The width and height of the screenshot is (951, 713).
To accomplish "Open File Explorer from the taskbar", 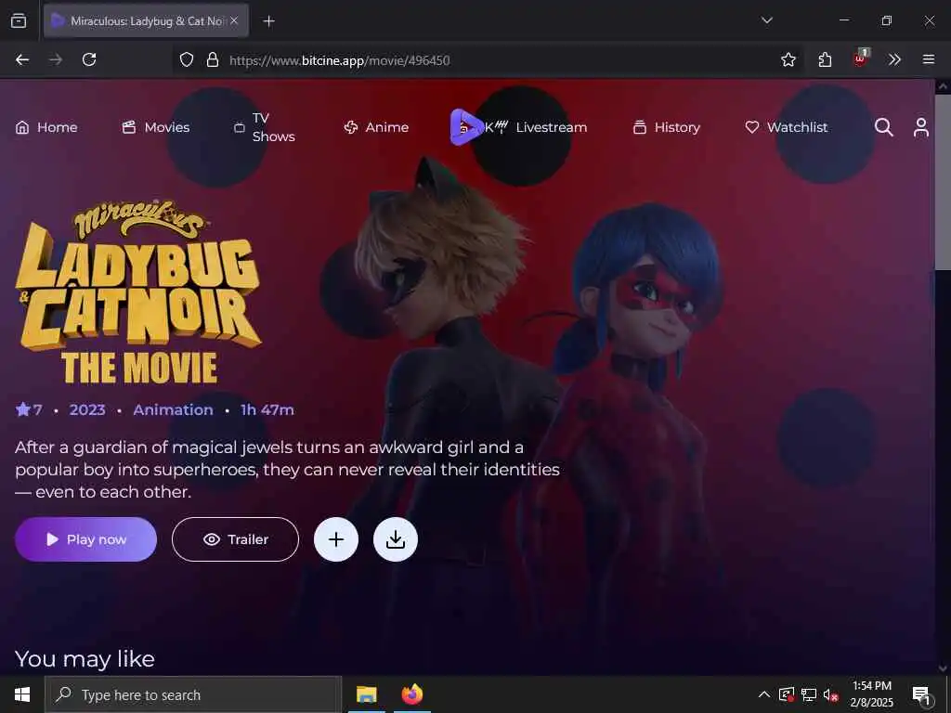I will 366,694.
